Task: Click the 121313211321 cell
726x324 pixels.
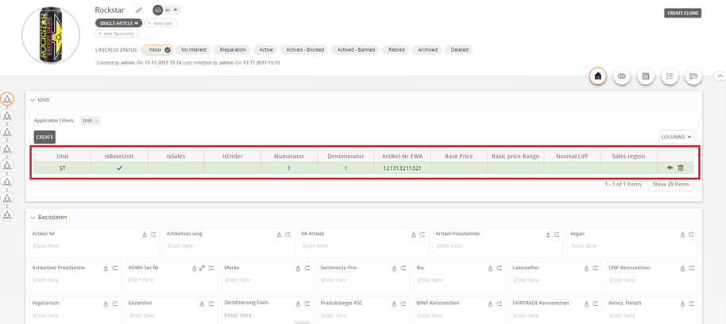Action: [402, 168]
